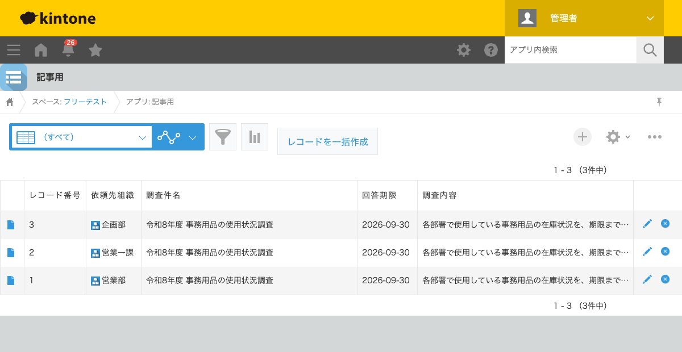Open details of record 2

[11, 253]
